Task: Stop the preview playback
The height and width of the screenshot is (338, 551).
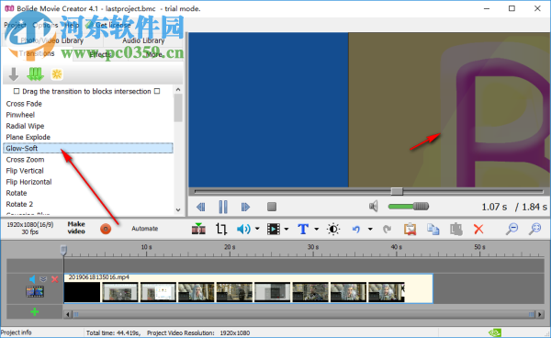Action: pos(271,207)
